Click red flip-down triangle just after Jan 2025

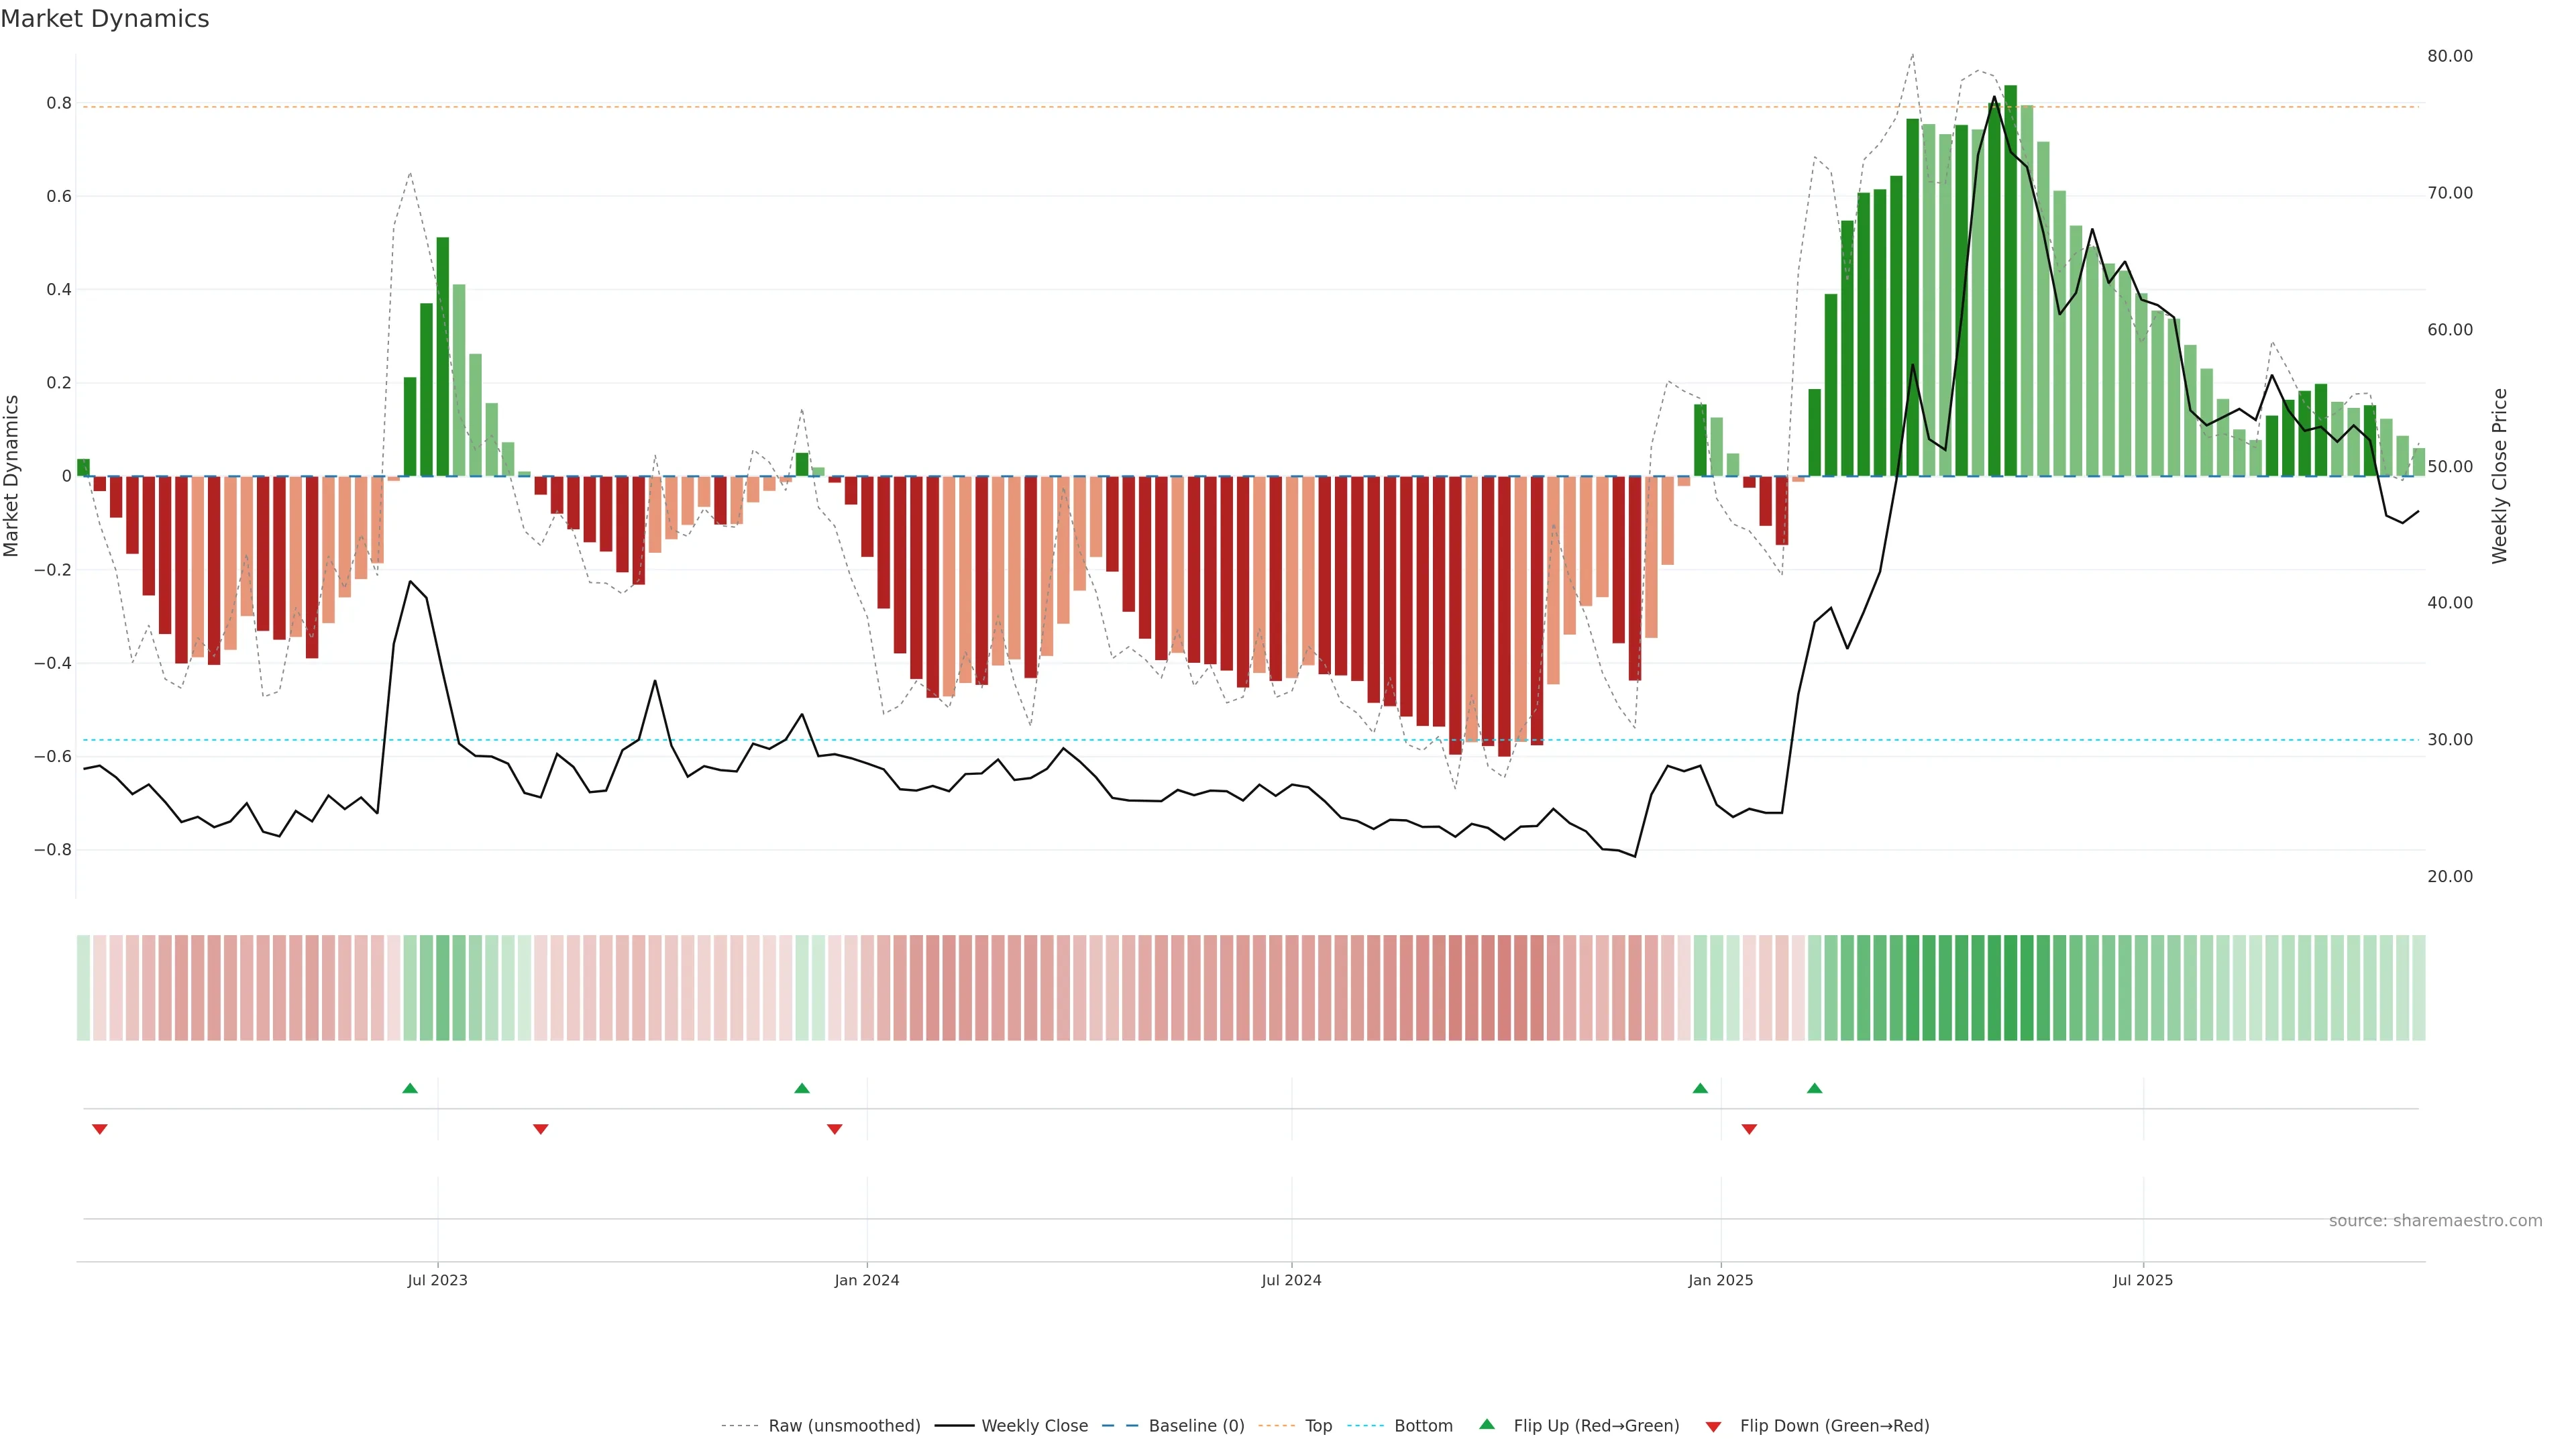1749,1129
